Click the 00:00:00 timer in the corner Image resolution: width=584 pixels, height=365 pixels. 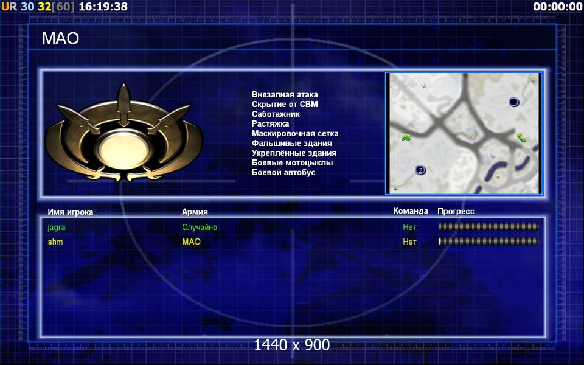558,7
